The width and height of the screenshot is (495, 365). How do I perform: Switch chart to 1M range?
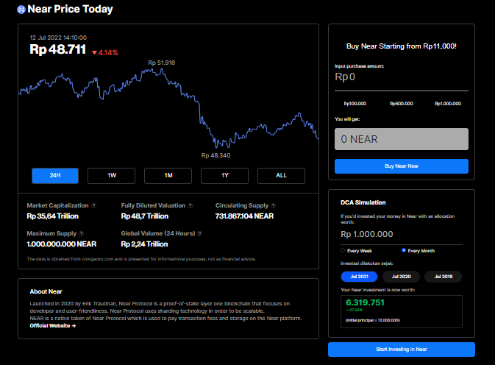(x=168, y=176)
